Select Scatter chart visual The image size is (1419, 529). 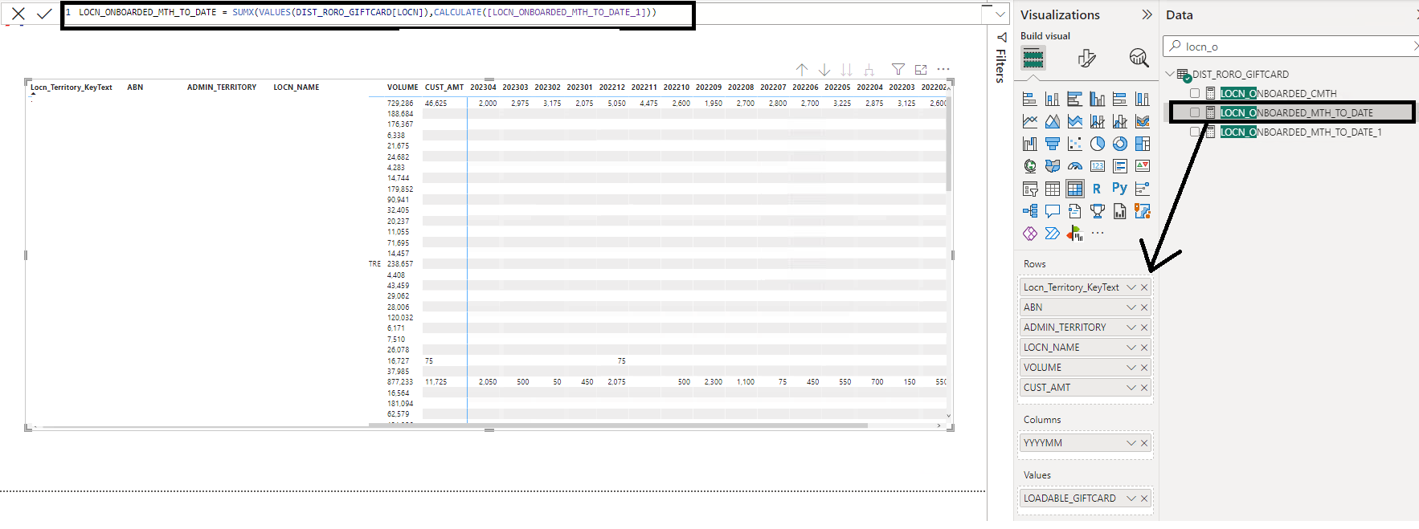(1075, 144)
